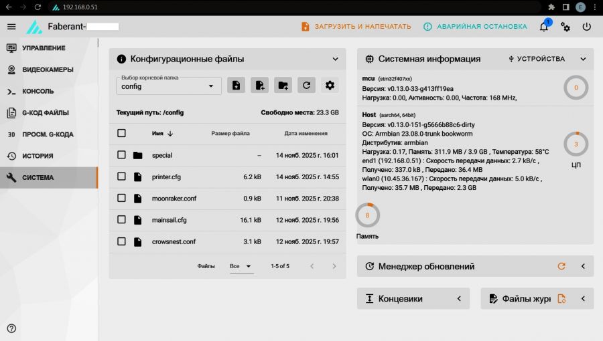
Task: Open the notifications bell
Action: coord(544,27)
